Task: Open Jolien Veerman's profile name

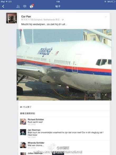Action: (35, 153)
